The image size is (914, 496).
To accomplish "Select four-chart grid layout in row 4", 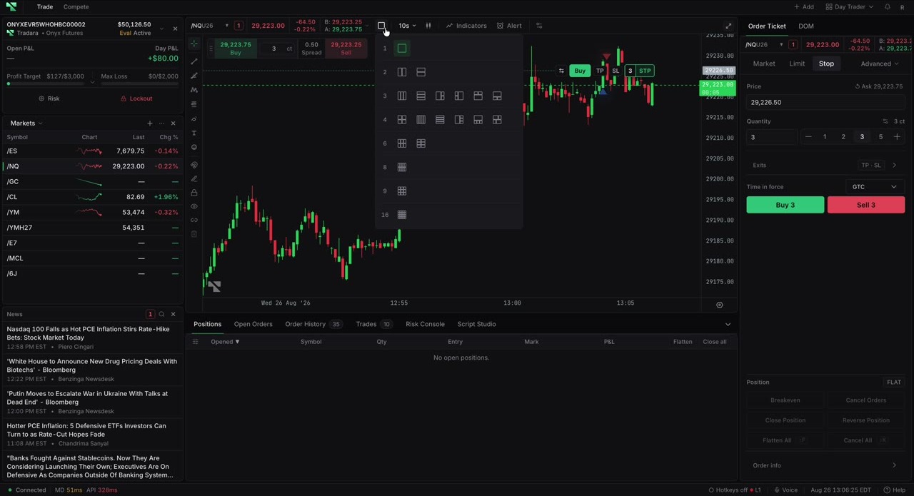I will pyautogui.click(x=402, y=120).
